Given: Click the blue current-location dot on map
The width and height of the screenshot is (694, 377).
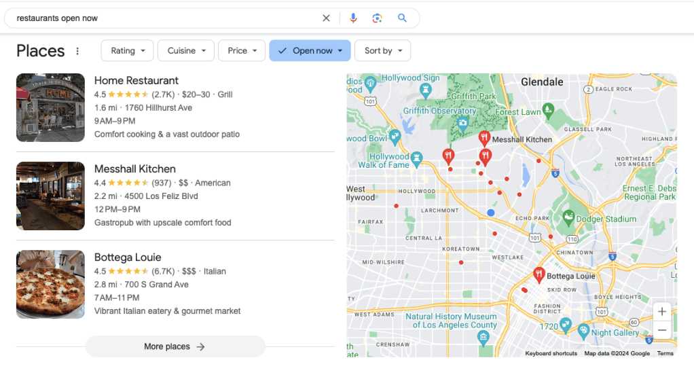Looking at the screenshot, I should pos(490,213).
